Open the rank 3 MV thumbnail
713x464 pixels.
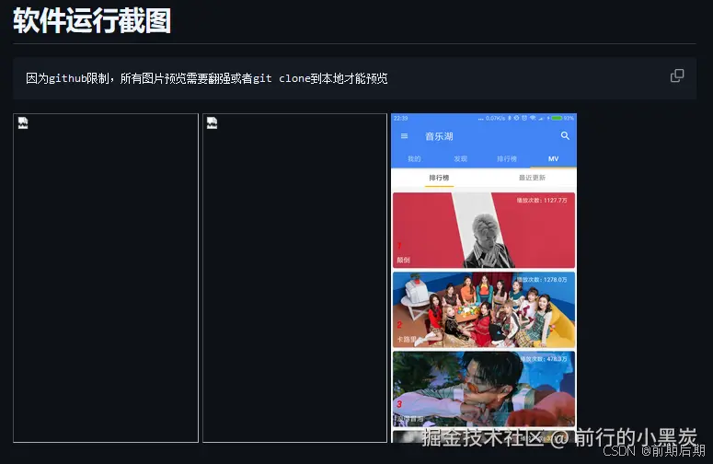[484, 389]
